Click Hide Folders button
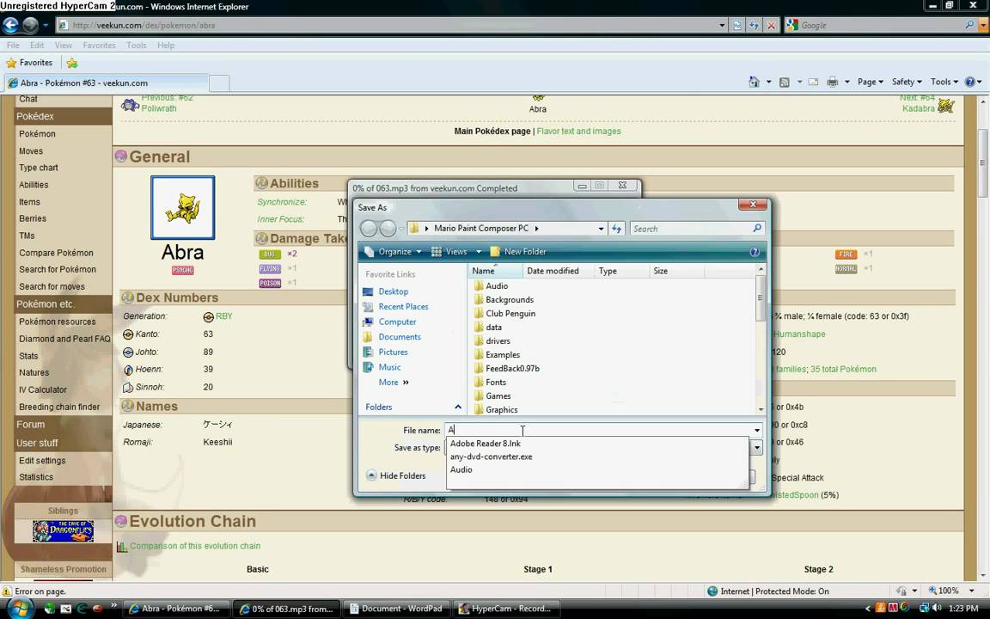Viewport: 990px width, 619px height. pos(396,475)
